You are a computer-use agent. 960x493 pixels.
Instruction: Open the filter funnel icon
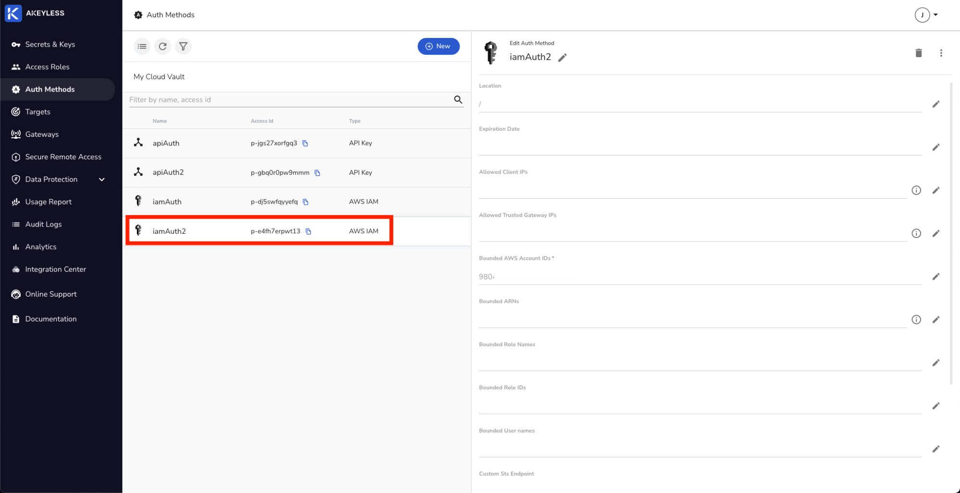click(x=183, y=47)
